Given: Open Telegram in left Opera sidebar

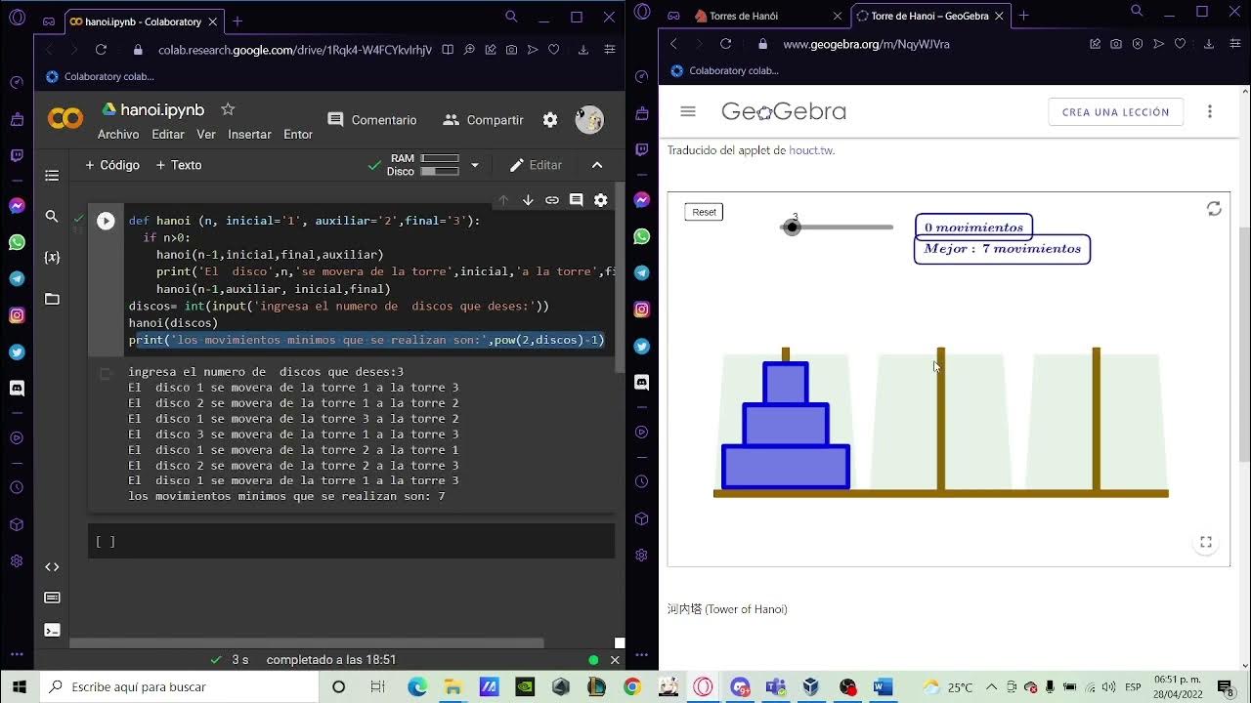Looking at the screenshot, I should click(x=17, y=279).
